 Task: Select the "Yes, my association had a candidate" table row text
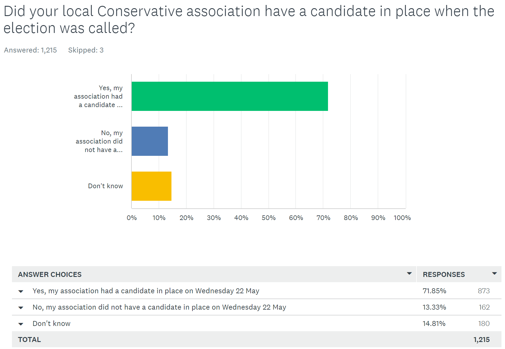(146, 291)
